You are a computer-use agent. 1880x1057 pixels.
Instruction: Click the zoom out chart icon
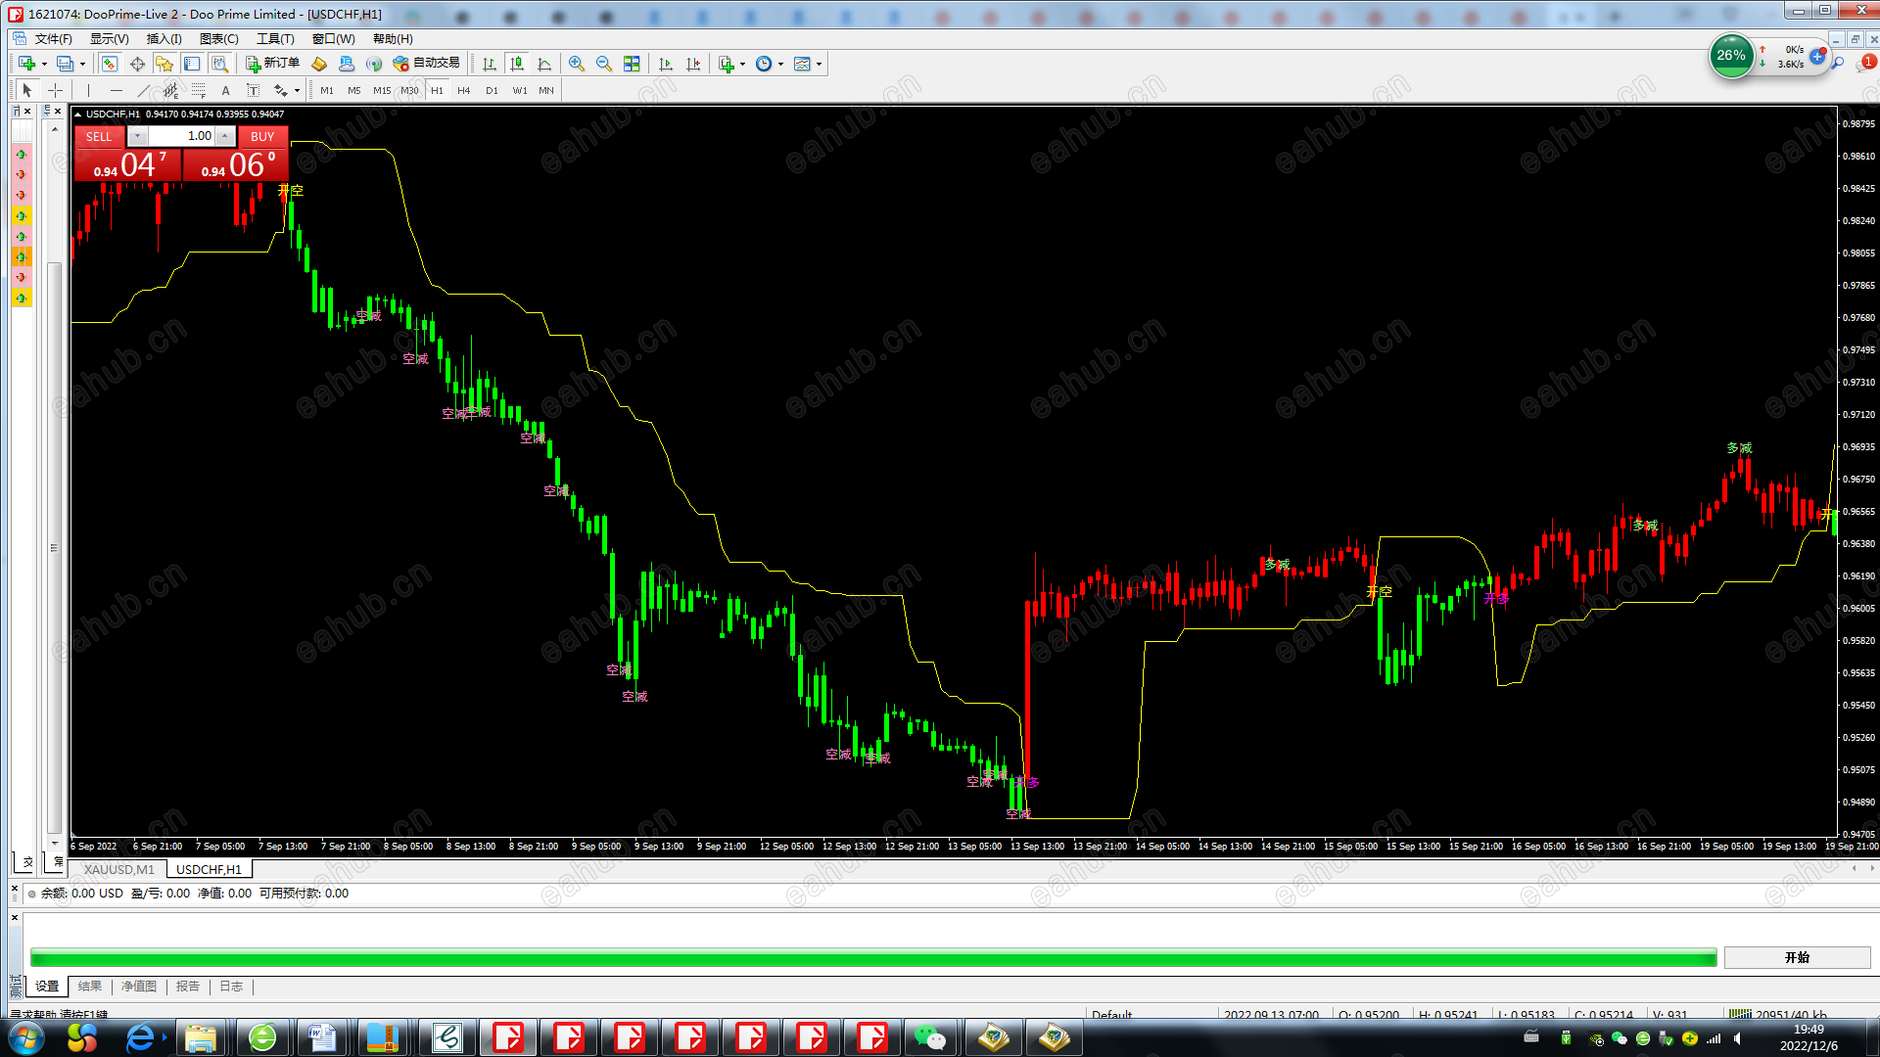pyautogui.click(x=604, y=64)
